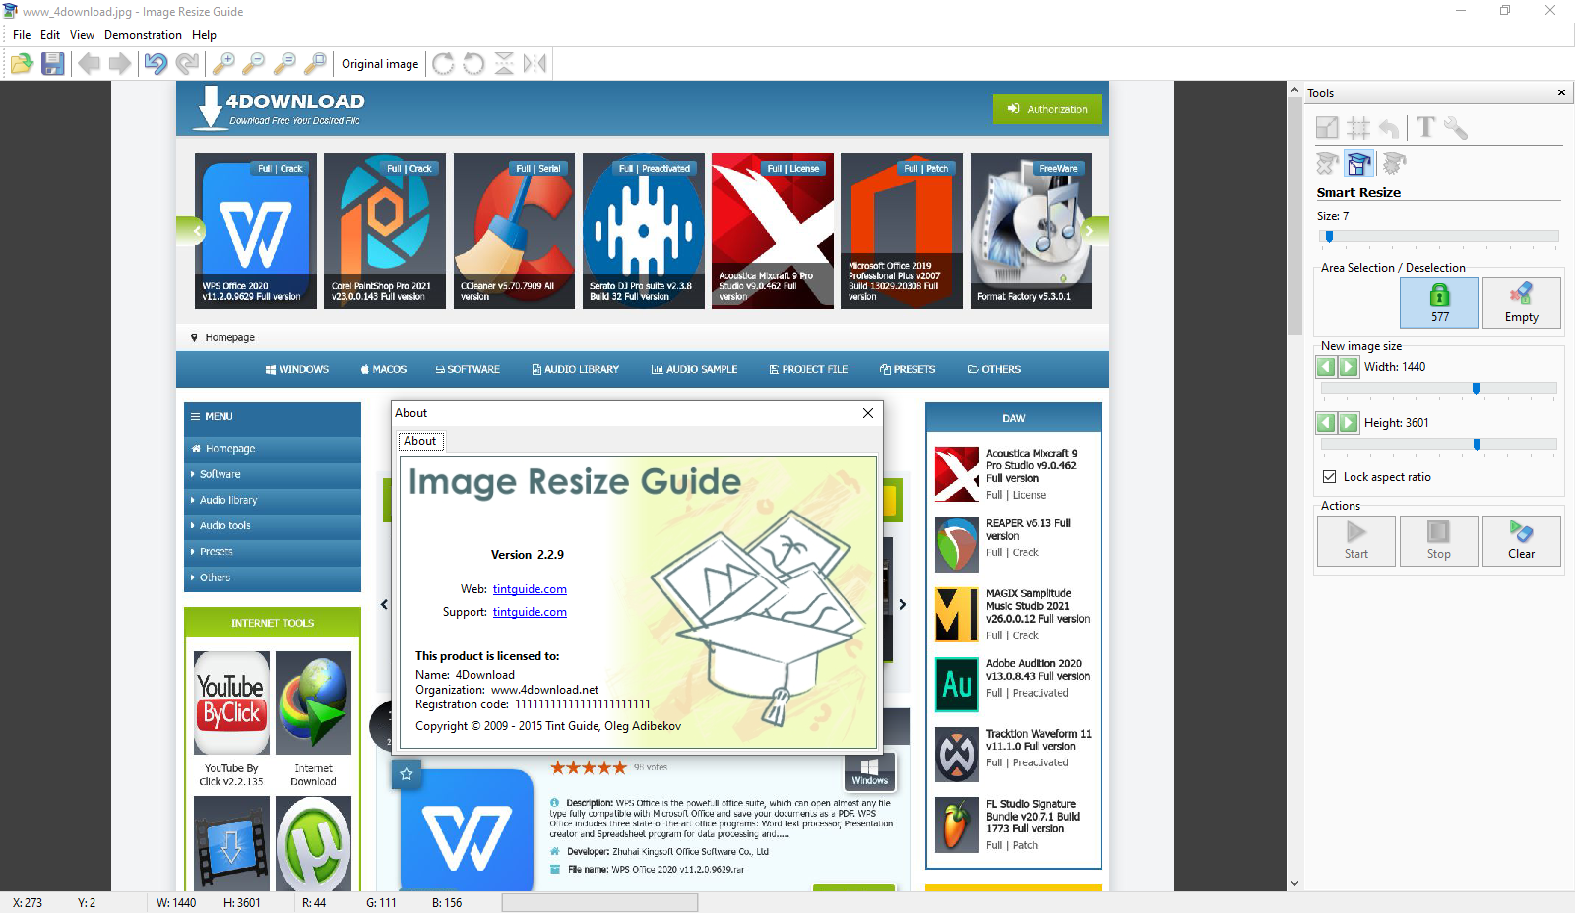Click the 'Smart Resize' heading text
Viewport: 1575px width, 913px height.
[x=1358, y=193]
